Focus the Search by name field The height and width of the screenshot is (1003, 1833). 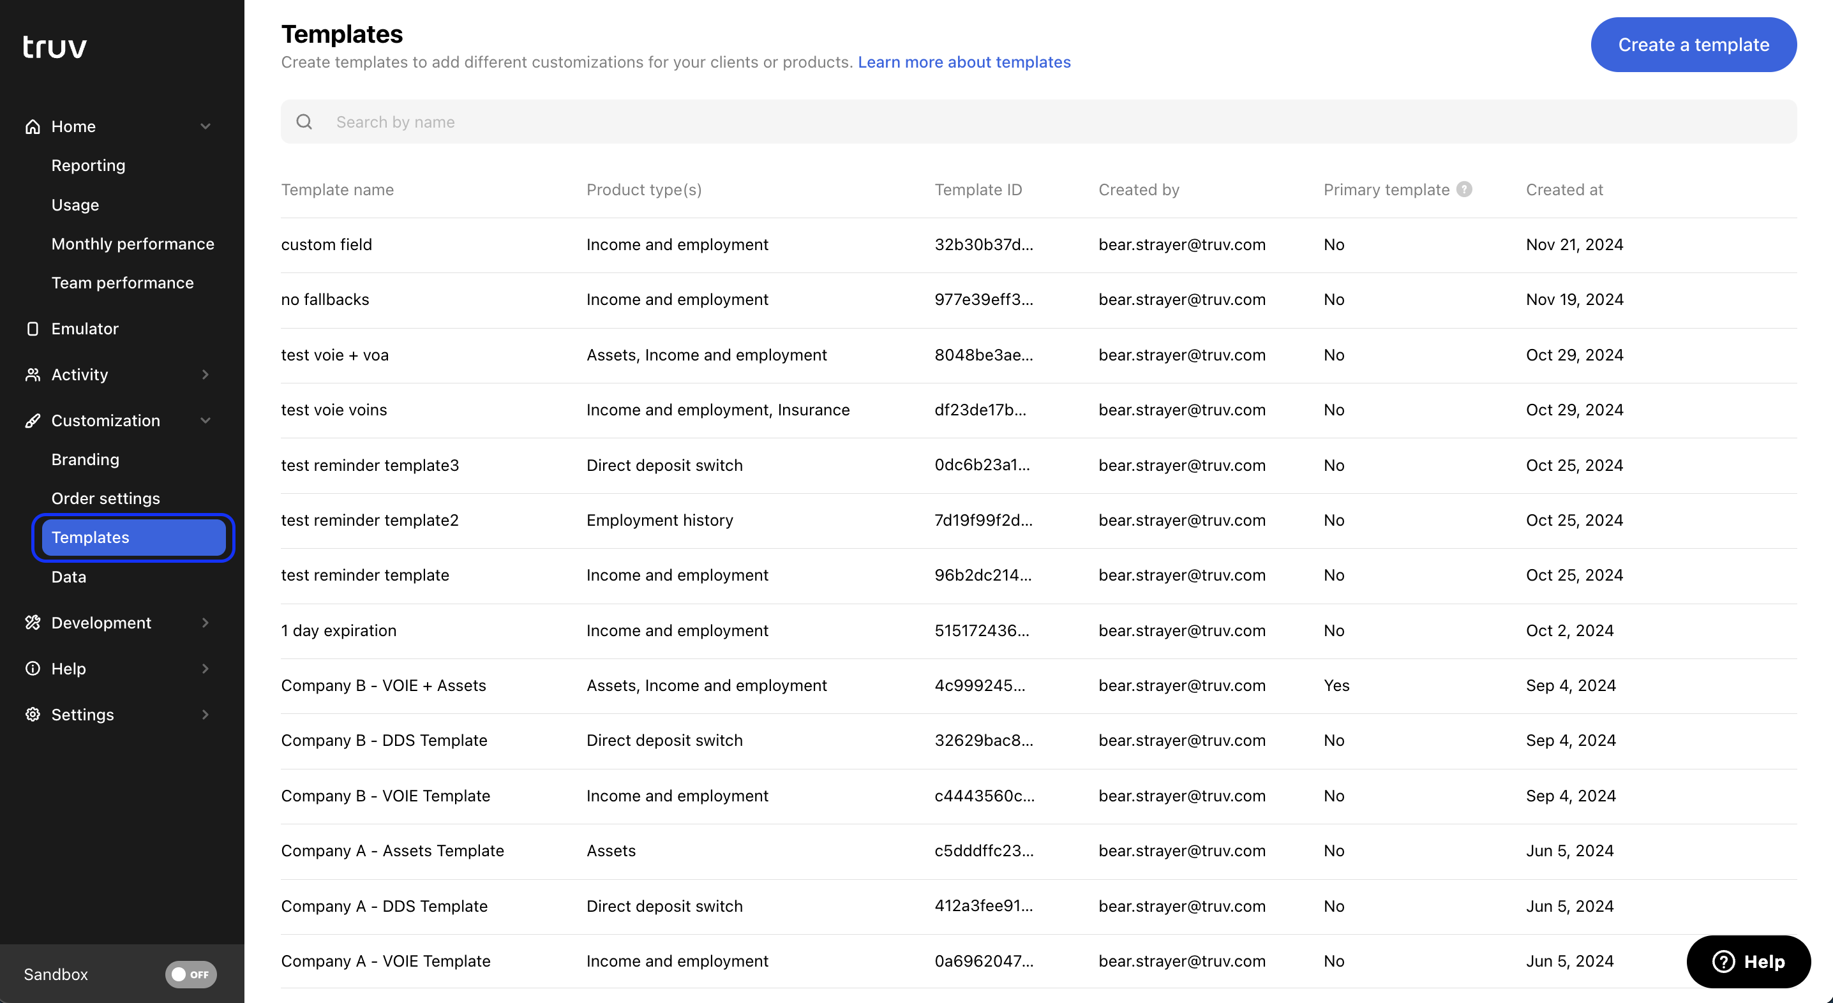pos(1038,122)
